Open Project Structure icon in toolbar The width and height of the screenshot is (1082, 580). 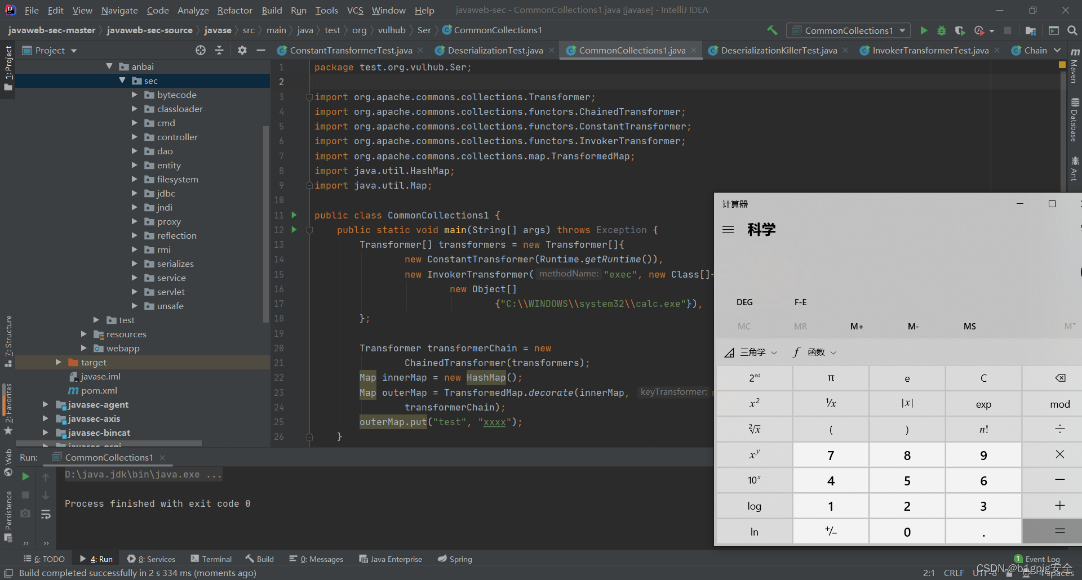coord(1031,30)
